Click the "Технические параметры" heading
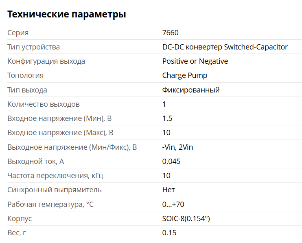 point(67,15)
